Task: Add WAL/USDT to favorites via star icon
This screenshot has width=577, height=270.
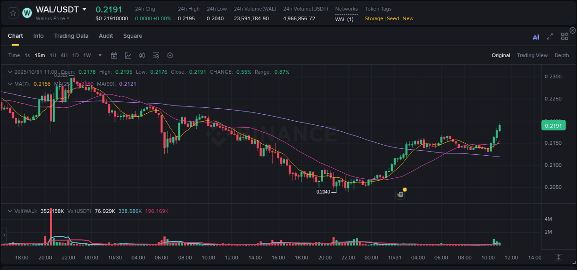Action: point(12,13)
